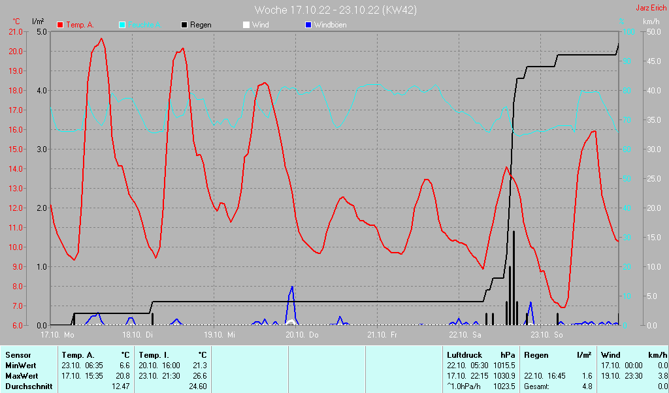Screen dimensions: 669x393
Task: Click the Temp. I. average 24.60
Action: tap(198, 386)
